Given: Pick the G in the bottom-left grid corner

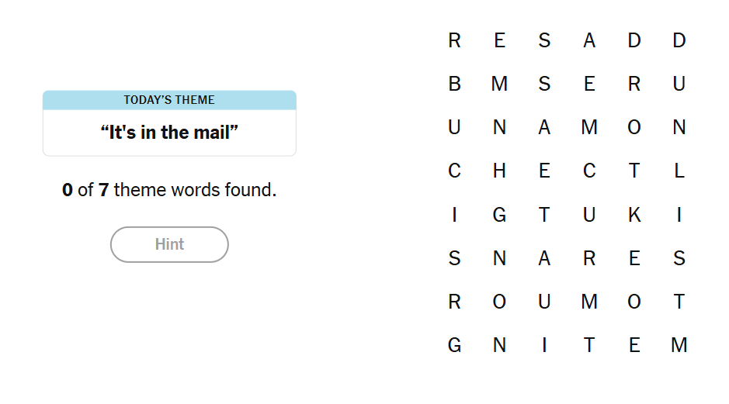Looking at the screenshot, I should [x=454, y=345].
